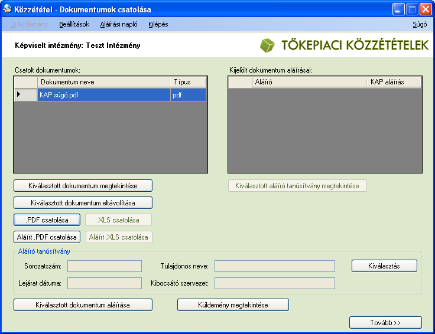Image resolution: width=435 pixels, height=334 pixels.
Task: Minimize the Közzététel window
Action: point(398,9)
